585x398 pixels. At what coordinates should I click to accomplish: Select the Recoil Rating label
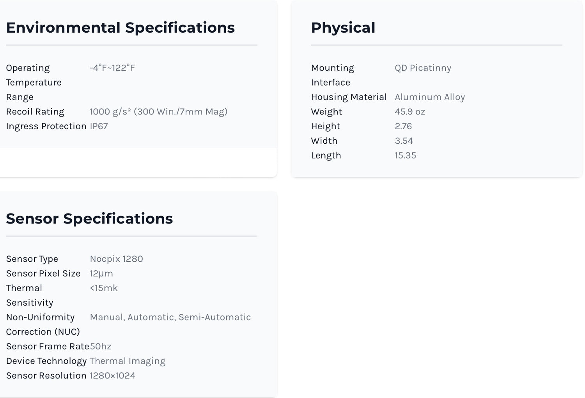point(35,112)
